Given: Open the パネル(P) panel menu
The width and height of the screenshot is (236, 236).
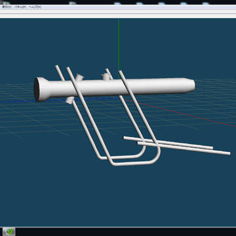Looking at the screenshot, I should 20,7.
